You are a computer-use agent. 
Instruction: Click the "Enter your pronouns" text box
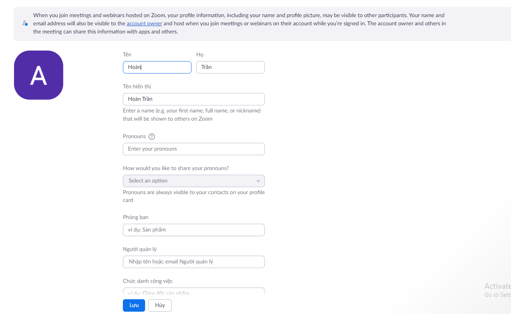[193, 149]
